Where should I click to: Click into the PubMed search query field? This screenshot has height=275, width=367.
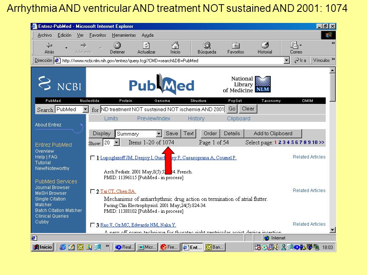tap(163, 109)
